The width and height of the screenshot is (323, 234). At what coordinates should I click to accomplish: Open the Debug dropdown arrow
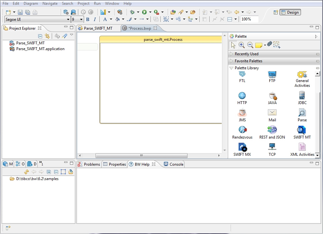pos(138,12)
